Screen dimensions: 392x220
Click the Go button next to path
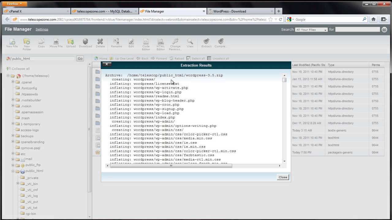tap(80, 59)
